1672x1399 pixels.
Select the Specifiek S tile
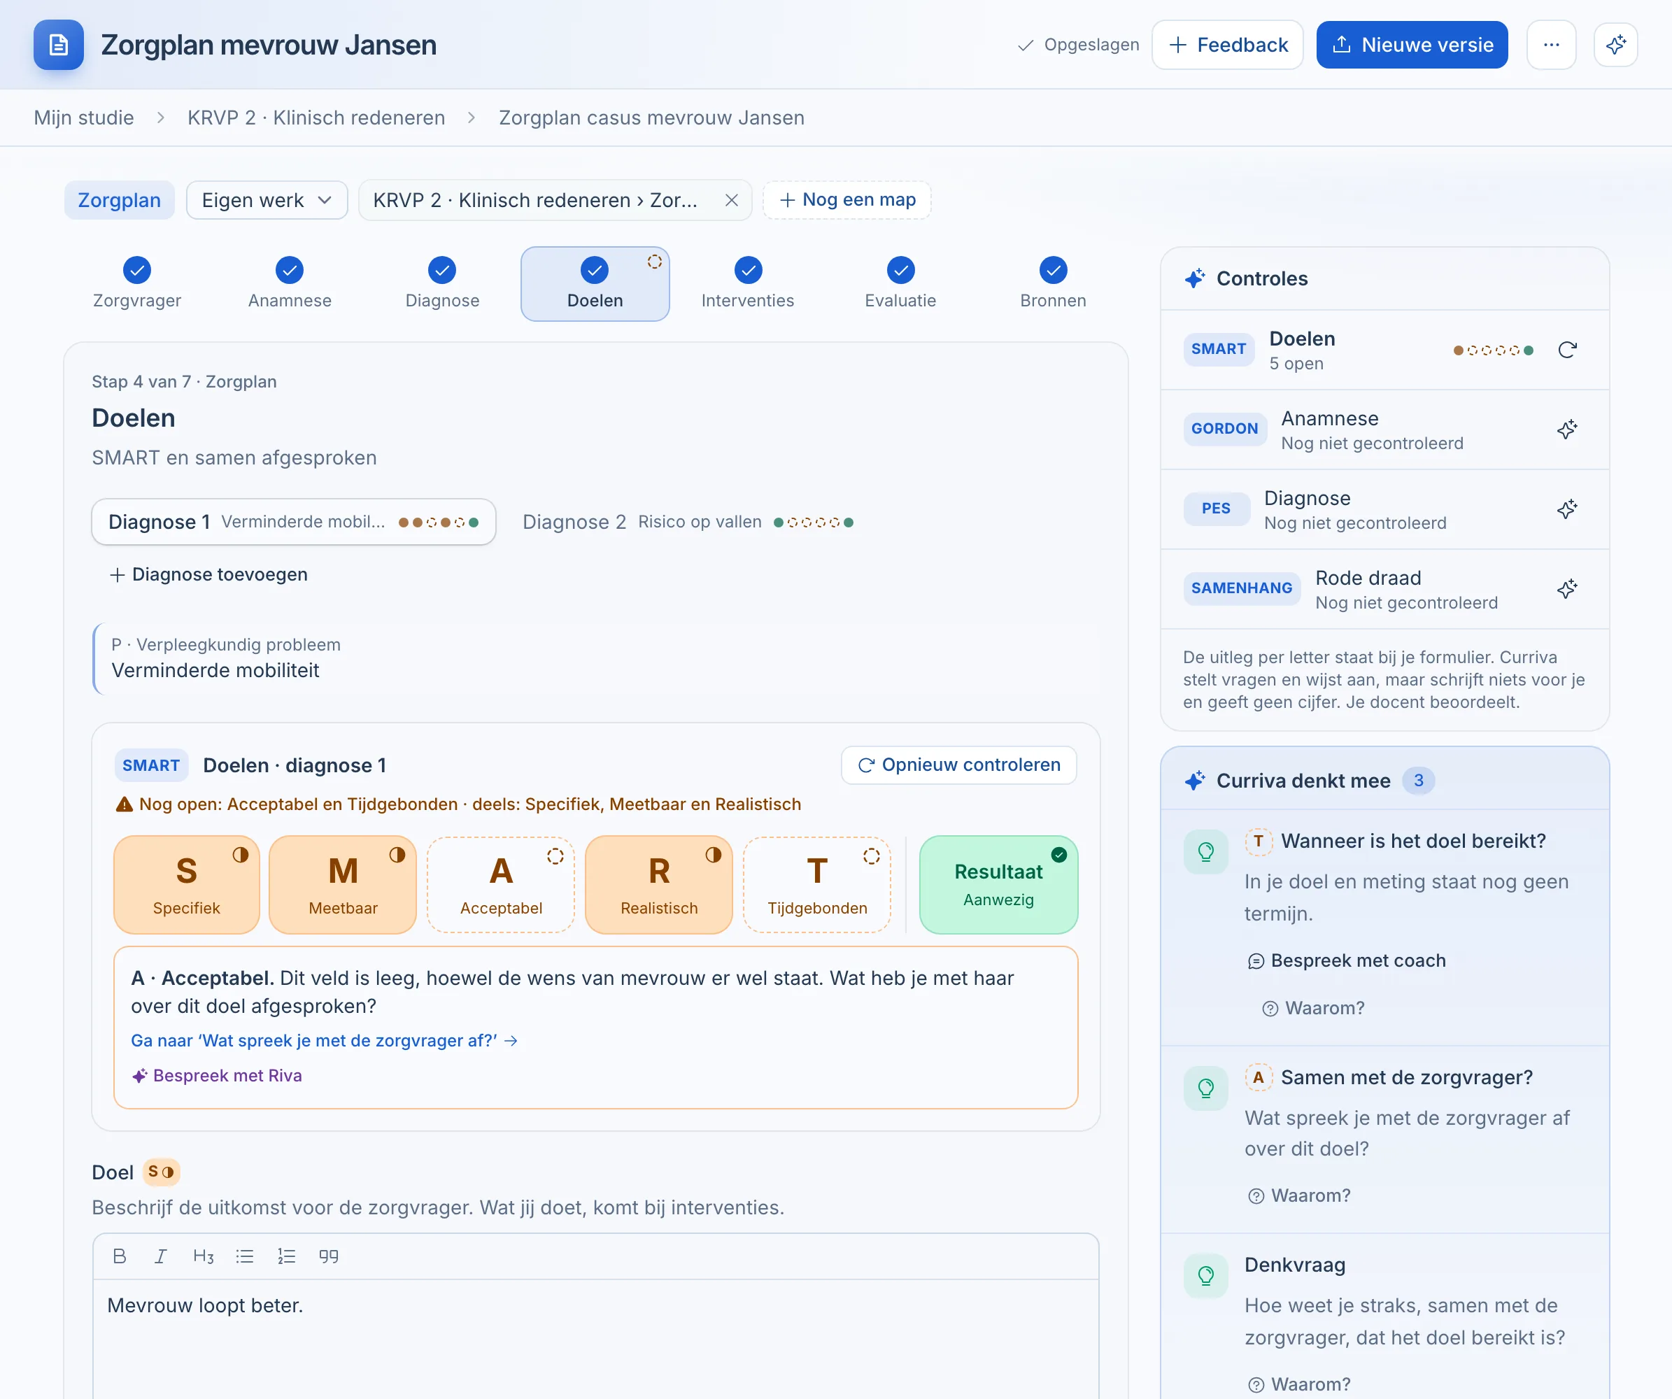point(186,884)
